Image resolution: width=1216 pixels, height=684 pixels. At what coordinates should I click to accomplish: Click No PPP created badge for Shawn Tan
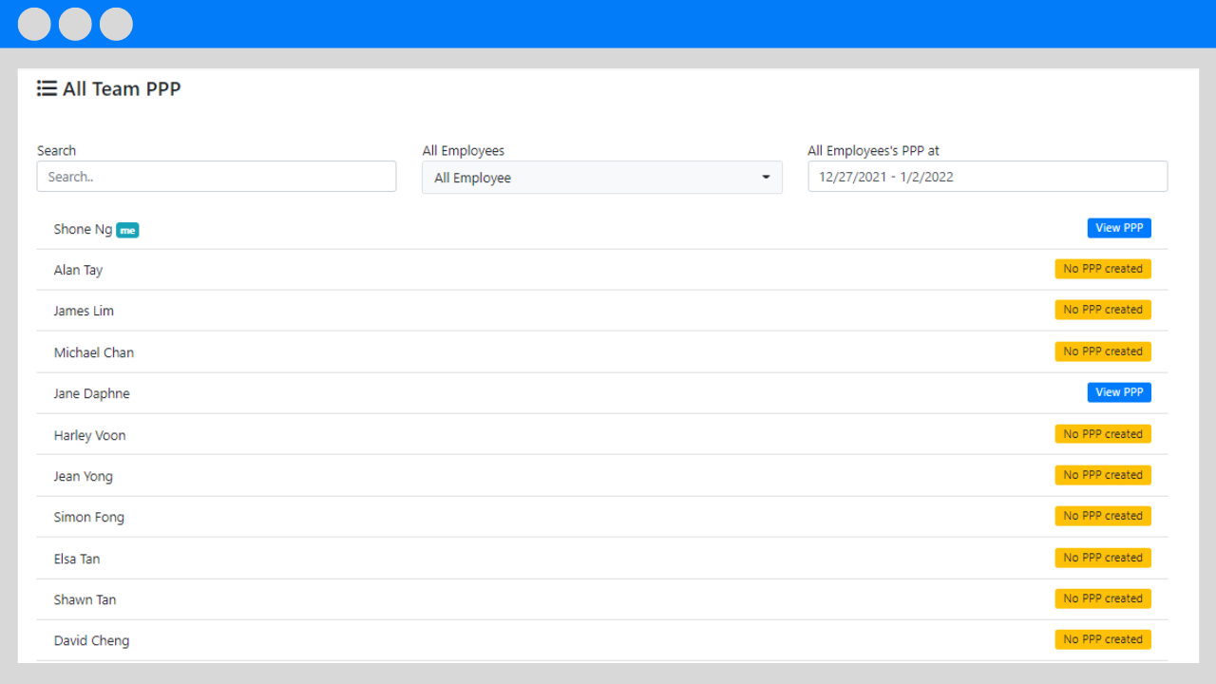point(1103,598)
